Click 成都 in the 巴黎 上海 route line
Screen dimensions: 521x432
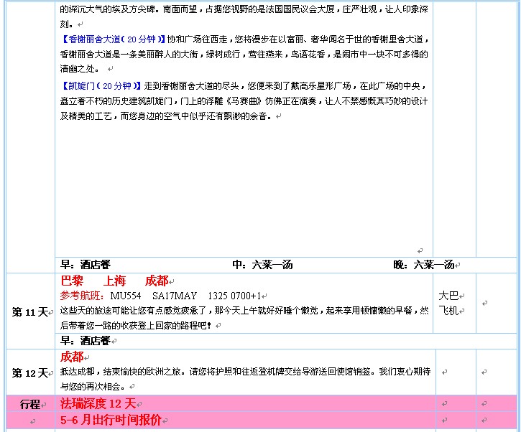point(156,281)
